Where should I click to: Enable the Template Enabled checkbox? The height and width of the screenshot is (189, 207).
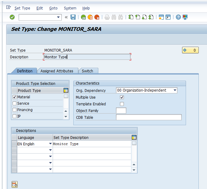coord(122,104)
